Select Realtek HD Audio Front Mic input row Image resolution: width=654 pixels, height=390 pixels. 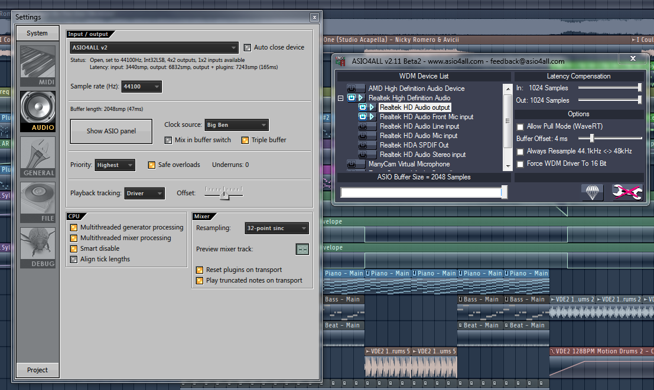427,117
